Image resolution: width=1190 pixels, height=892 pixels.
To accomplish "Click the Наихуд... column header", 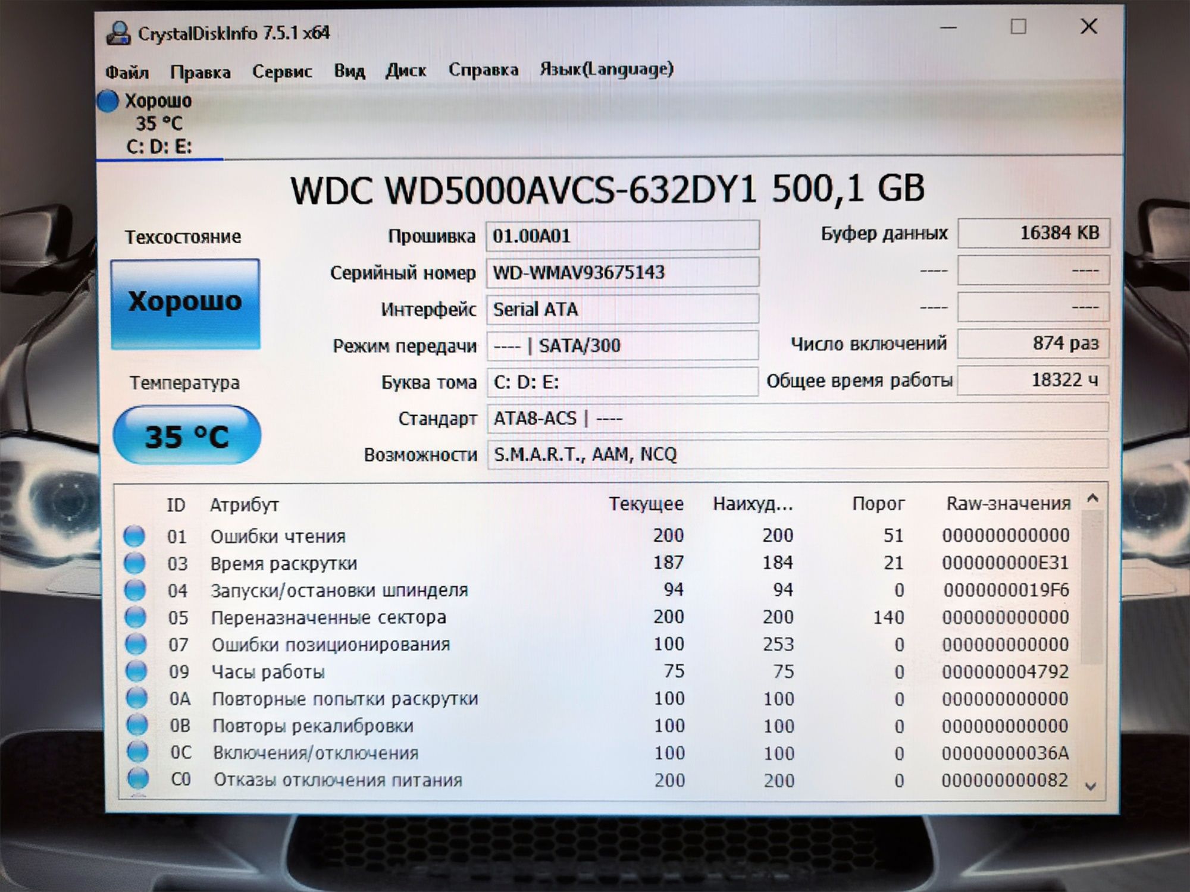I will pyautogui.click(x=753, y=504).
